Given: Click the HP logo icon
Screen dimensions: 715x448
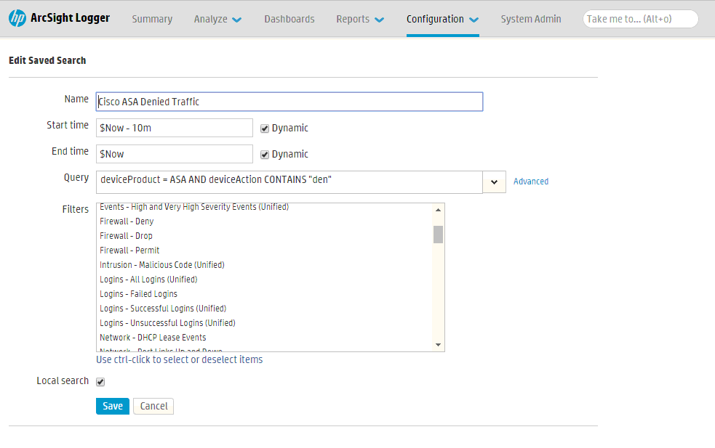Looking at the screenshot, I should tap(17, 18).
